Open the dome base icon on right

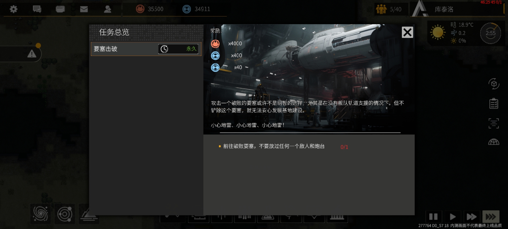pos(494,142)
